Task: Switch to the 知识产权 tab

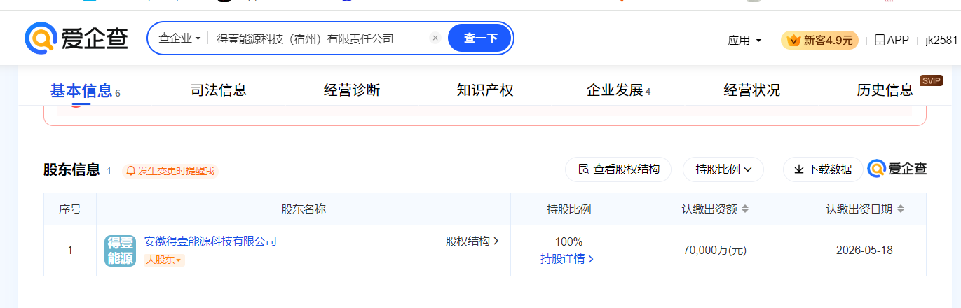Action: pyautogui.click(x=485, y=90)
